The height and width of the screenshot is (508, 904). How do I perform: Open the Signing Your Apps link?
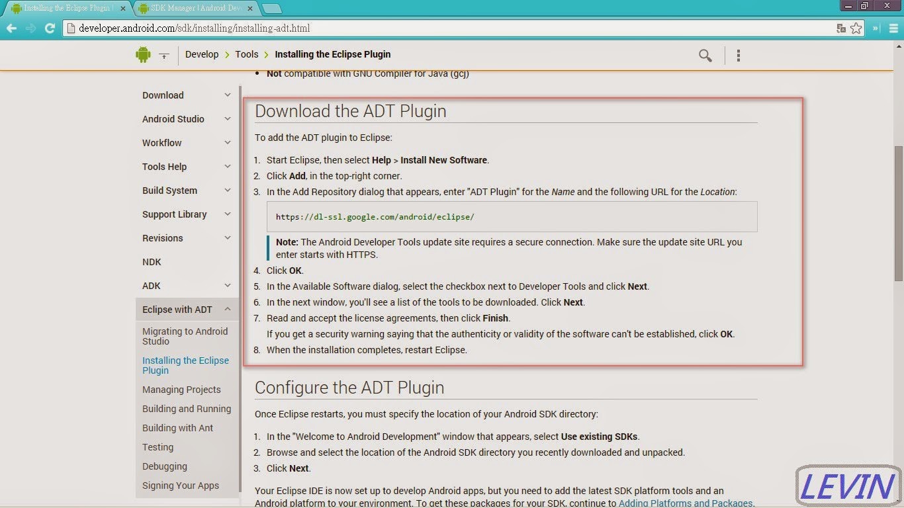point(181,486)
